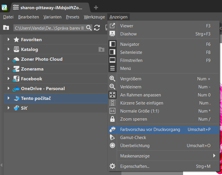
Task: Expand the Zoner Photo Cloud node
Action: (9, 59)
